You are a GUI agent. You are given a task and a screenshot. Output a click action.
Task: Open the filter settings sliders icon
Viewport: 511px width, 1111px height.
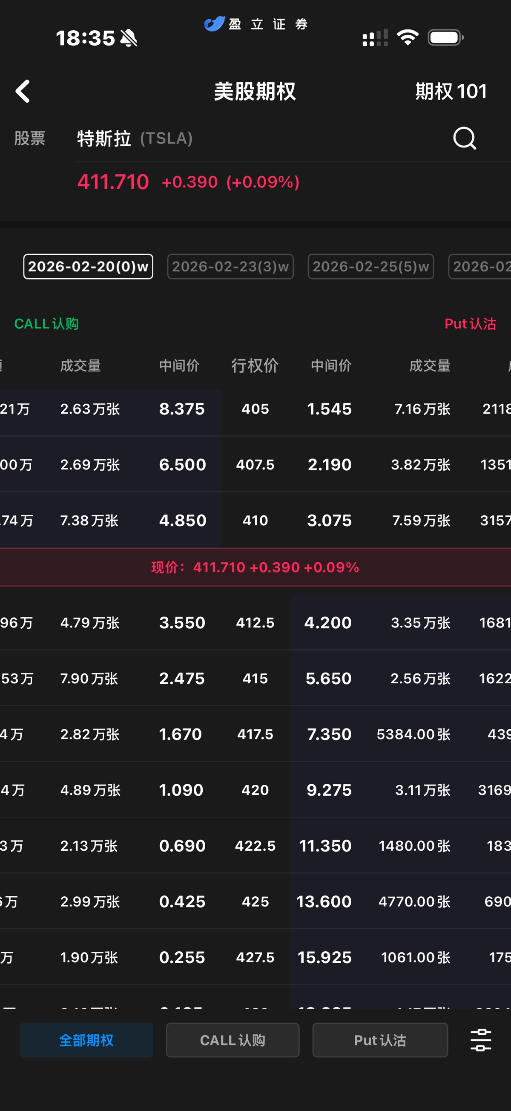pos(480,1040)
